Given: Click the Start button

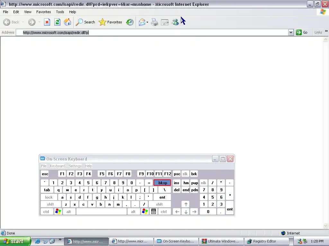Looking at the screenshot, I should 15,241.
